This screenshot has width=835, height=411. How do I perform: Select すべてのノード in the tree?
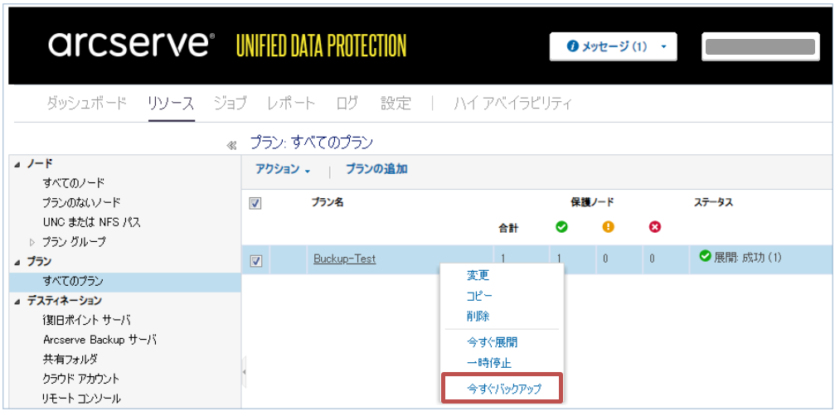(74, 182)
